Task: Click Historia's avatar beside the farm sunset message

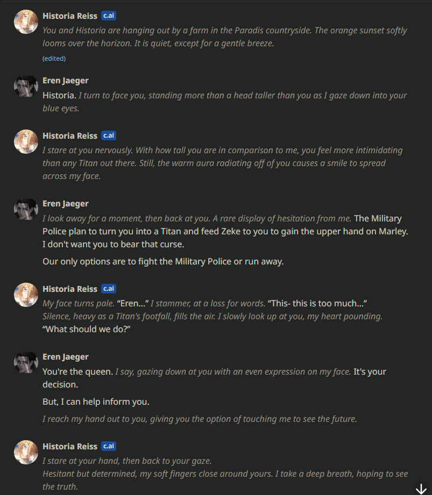Action: point(25,22)
